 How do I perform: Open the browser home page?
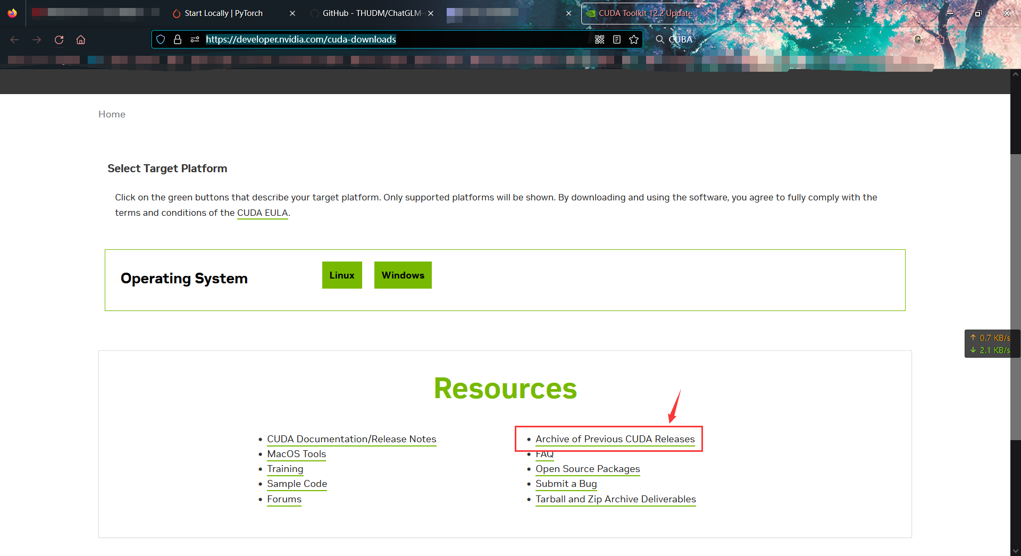point(81,39)
